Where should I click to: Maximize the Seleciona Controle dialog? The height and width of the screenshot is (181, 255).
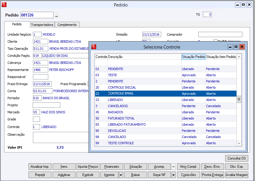coord(236,47)
